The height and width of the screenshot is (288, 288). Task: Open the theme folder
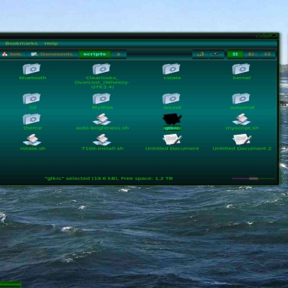[32, 120]
